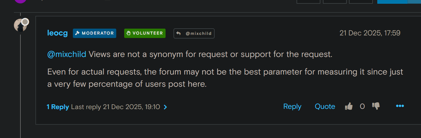Image resolution: width=421 pixels, height=138 pixels.
Task: Expand the 1 Reply thread
Action: click(x=58, y=107)
